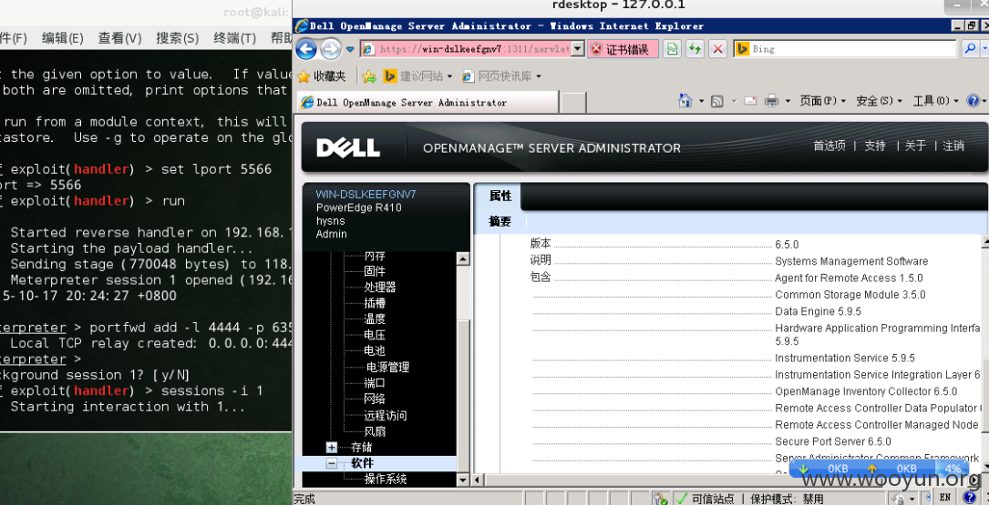The image size is (989, 505).
Task: Select 处理器 processors in the tree
Action: [380, 288]
